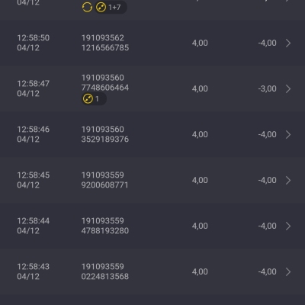
Task: Select the bet ID 1216566785
Action: (x=105, y=48)
